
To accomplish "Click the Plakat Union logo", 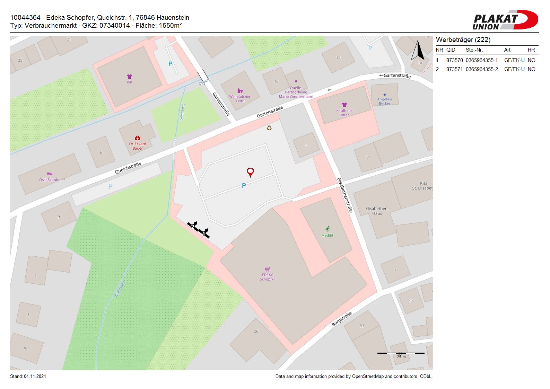I will tap(505, 20).
